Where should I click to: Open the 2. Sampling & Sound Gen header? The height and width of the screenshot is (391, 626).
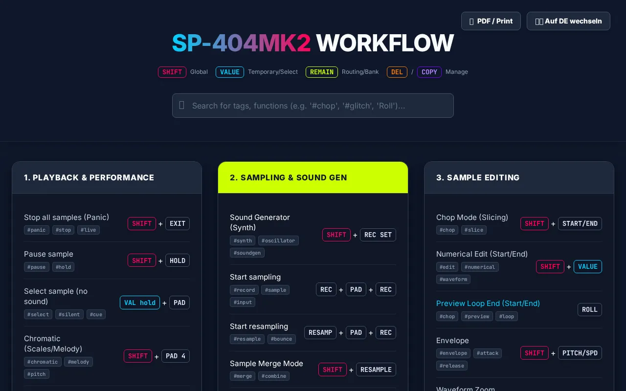pos(313,177)
